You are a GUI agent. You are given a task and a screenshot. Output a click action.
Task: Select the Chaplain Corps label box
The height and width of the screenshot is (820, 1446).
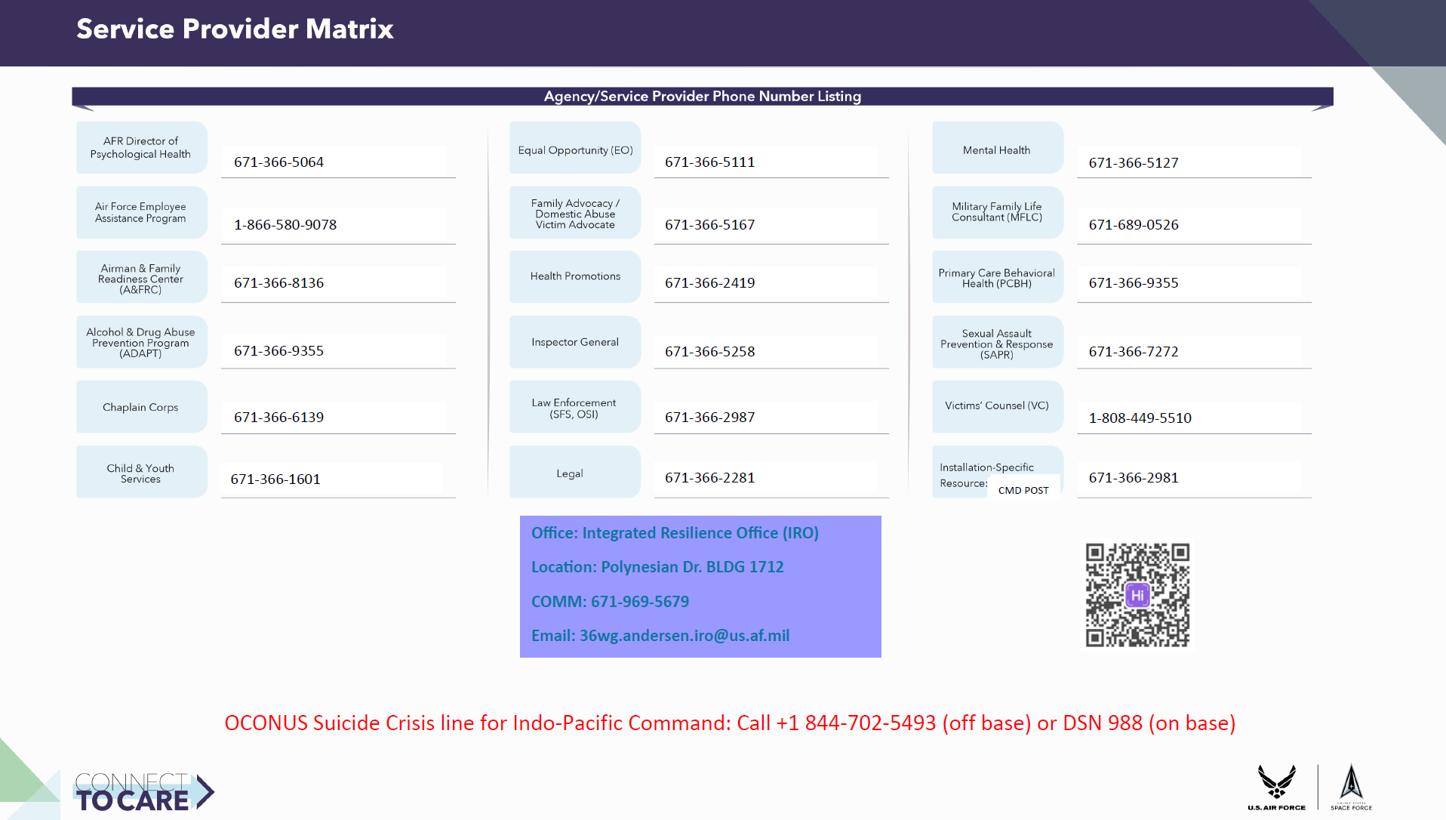(141, 407)
